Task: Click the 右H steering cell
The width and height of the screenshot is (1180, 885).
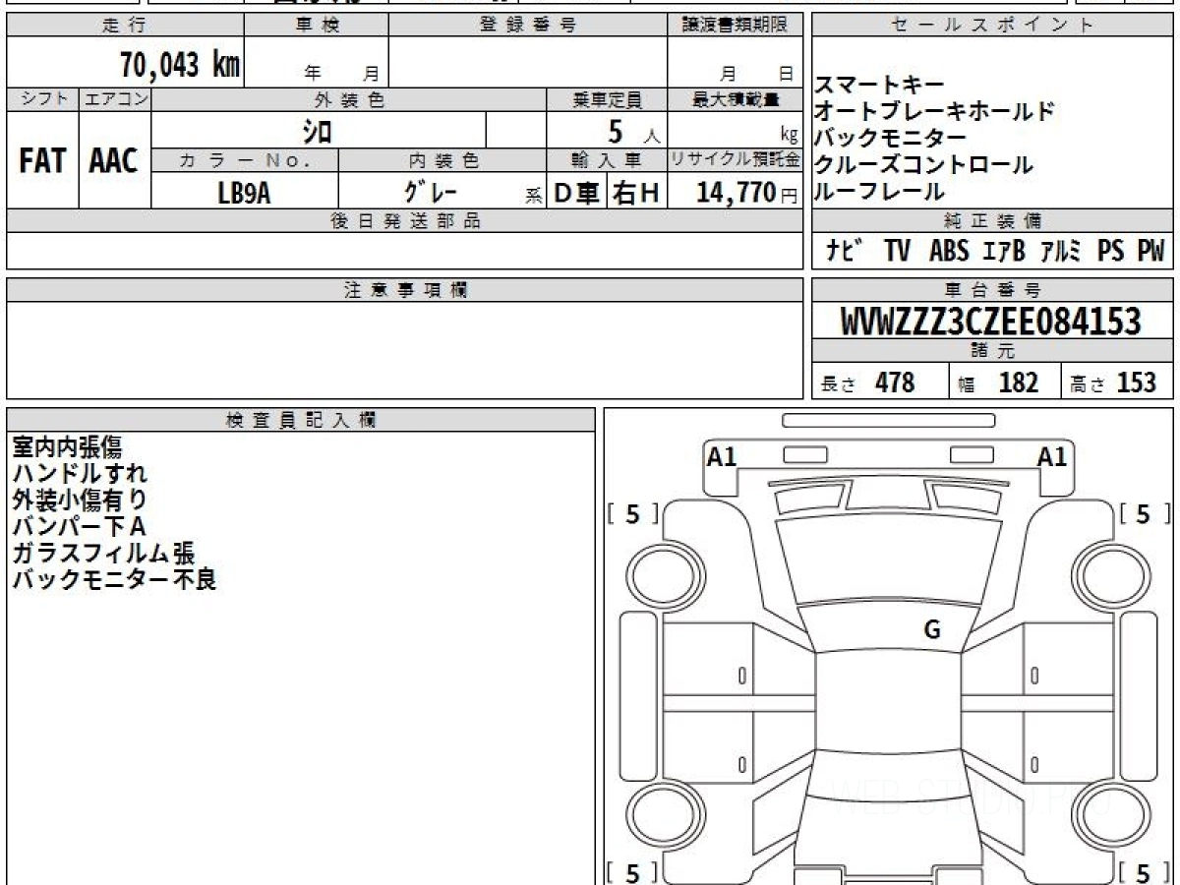Action: pyautogui.click(x=637, y=194)
